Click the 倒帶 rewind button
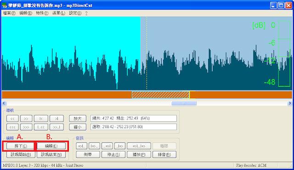This screenshot has width=294, height=170. point(88,155)
